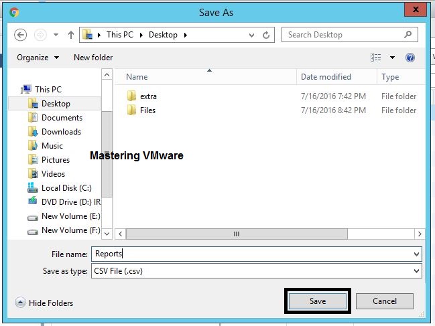
Task: Expand the arrow after Desktop breadcrumb
Action: click(x=185, y=35)
